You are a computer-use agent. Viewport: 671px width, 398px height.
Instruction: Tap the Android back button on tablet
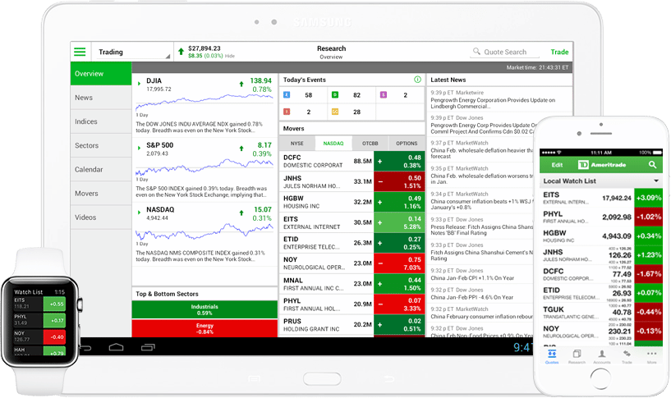[x=85, y=348]
